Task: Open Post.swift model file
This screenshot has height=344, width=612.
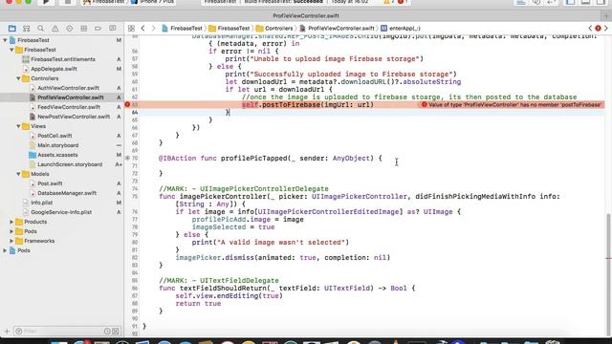Action: (50, 183)
